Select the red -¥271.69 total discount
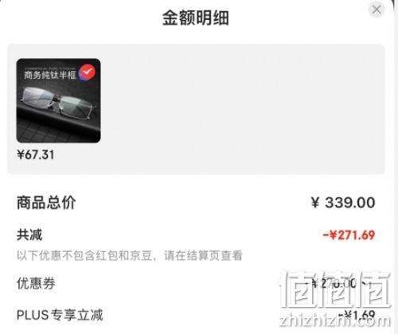398x334 pixels. click(349, 235)
